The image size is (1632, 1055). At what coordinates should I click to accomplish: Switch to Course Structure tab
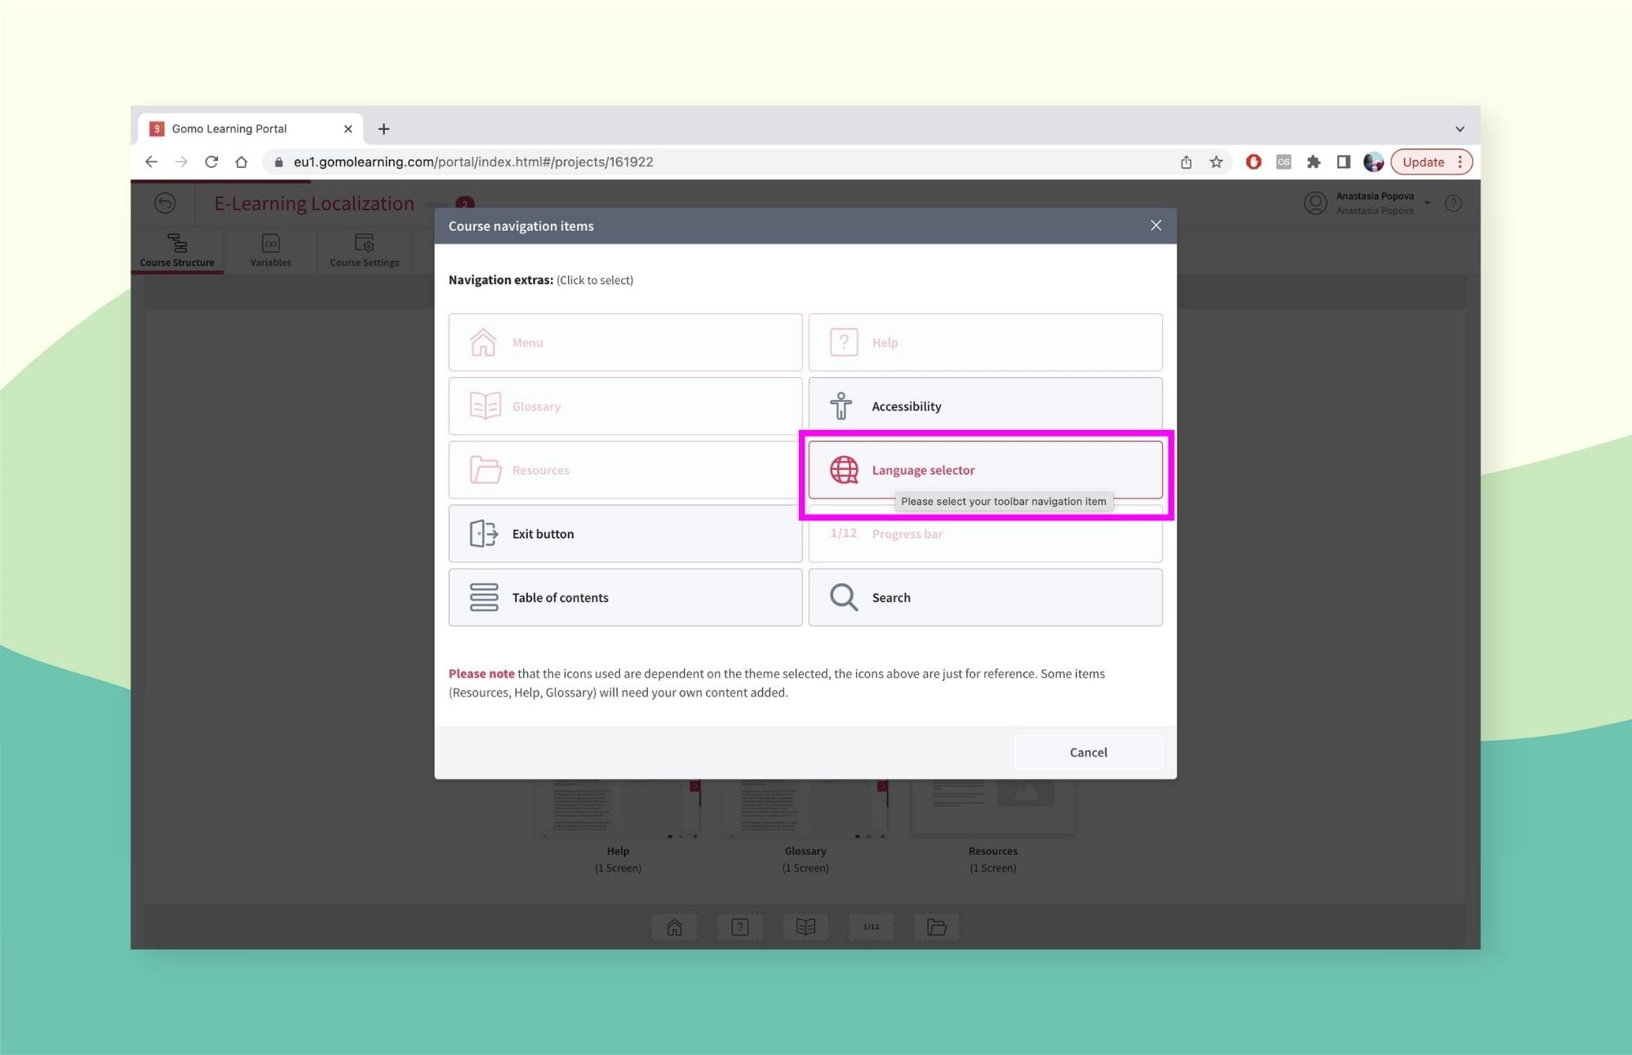coord(177,250)
